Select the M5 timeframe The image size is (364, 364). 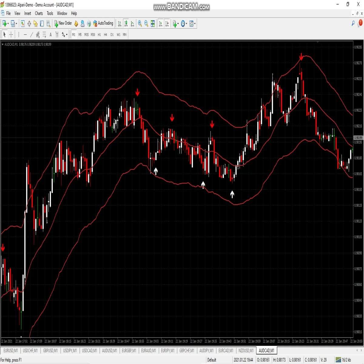[x=79, y=34]
